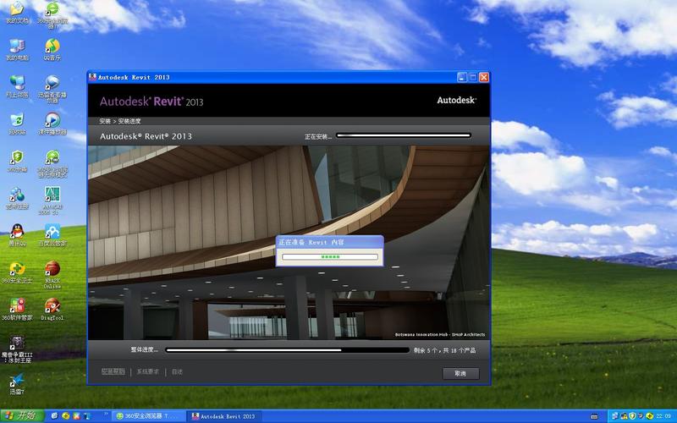Viewport: 677px width, 423px height.
Task: Select the green shield icon below 回收站
Action: [17, 162]
